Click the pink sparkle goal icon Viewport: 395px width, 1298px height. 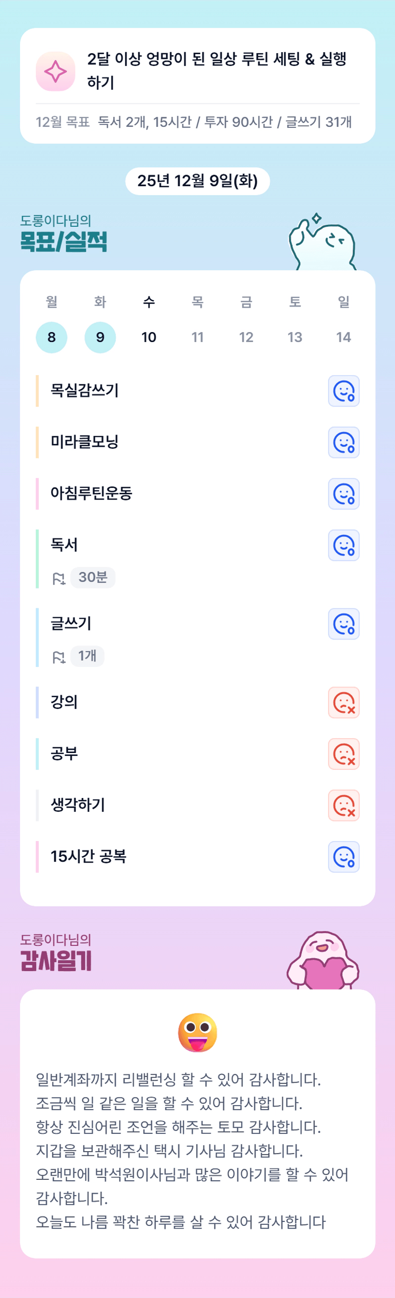pos(55,71)
